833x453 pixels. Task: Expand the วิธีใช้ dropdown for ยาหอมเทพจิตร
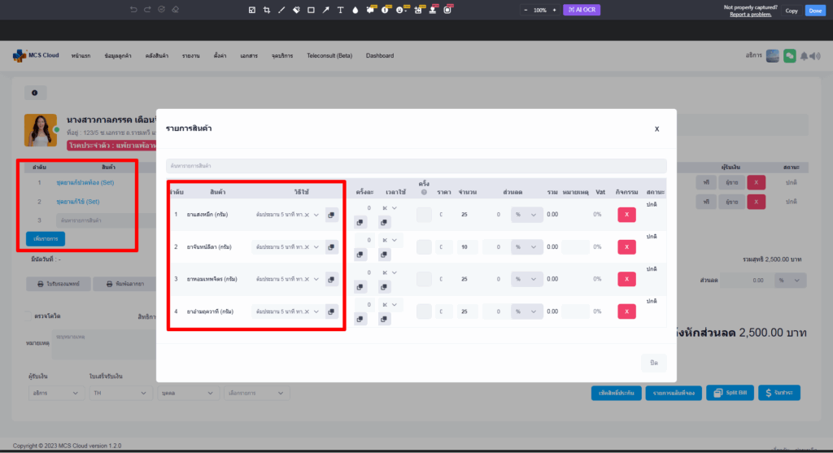[x=316, y=279]
